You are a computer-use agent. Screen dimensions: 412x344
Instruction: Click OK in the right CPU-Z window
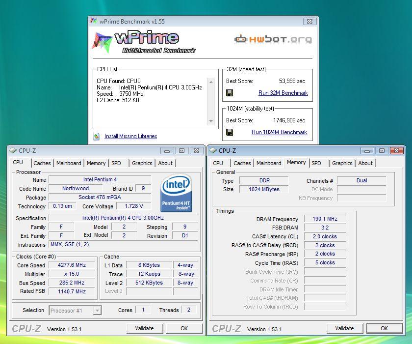[x=384, y=328]
